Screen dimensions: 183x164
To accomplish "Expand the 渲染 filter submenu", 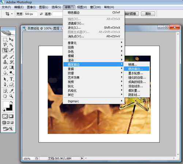I will (94, 60).
